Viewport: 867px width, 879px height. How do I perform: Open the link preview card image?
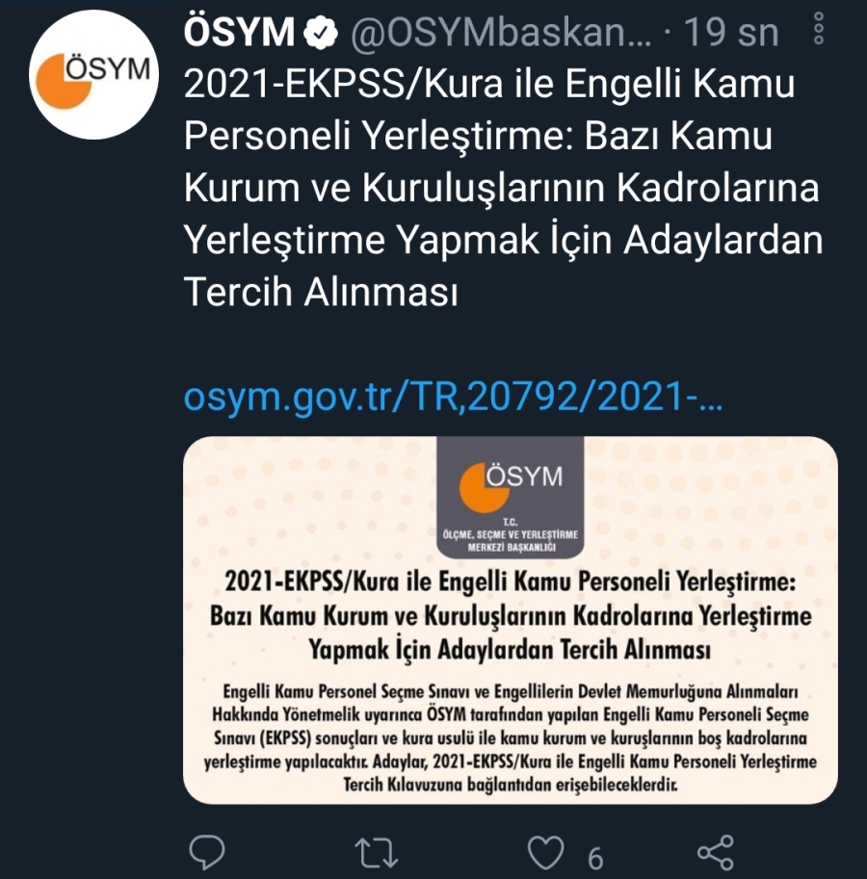(511, 620)
